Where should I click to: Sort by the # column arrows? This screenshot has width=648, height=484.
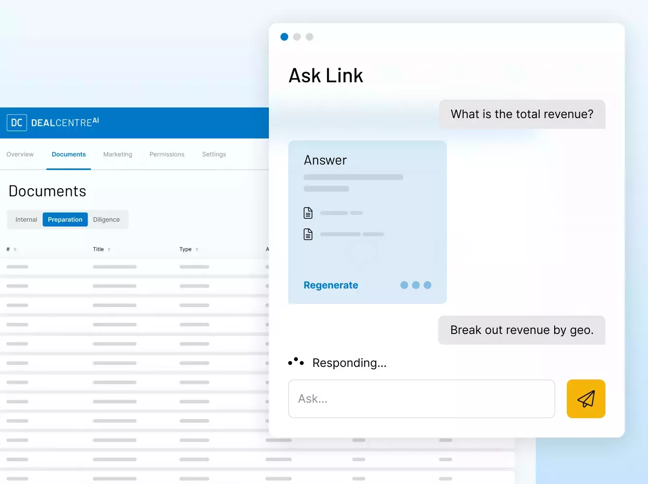coord(15,249)
